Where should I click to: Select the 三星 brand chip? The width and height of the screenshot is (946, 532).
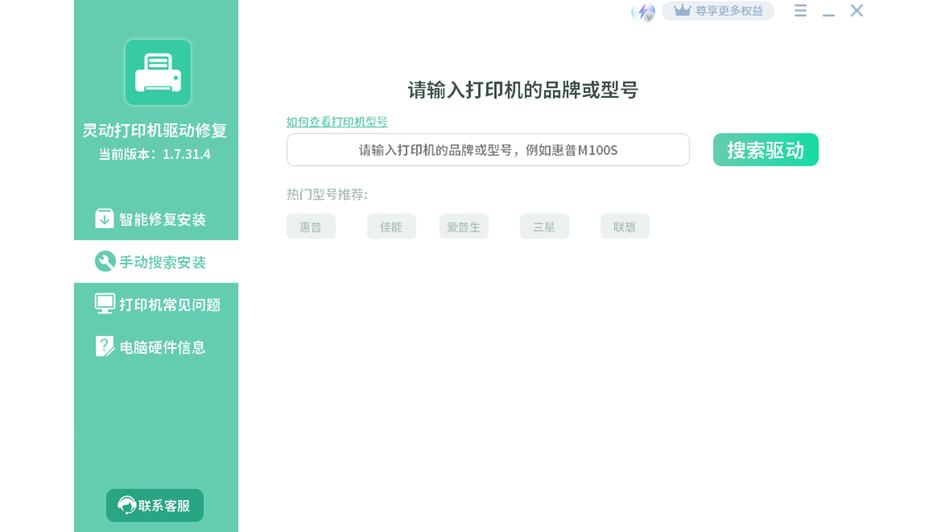(x=544, y=226)
